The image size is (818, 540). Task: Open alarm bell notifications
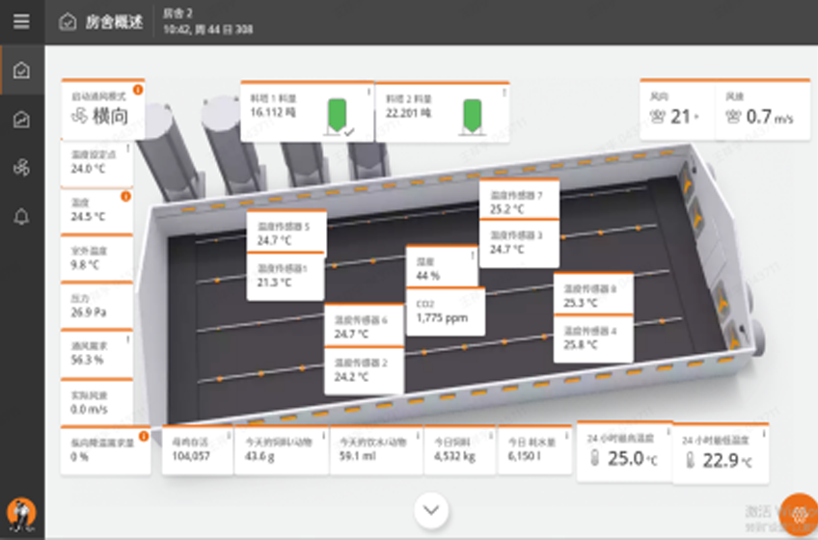(x=21, y=217)
